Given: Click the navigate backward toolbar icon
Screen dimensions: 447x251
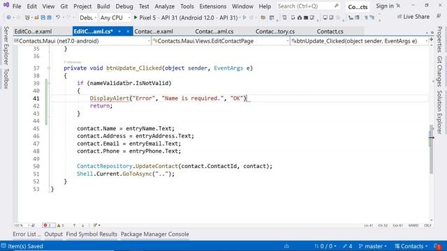Looking at the screenshot, I should [x=8, y=17].
